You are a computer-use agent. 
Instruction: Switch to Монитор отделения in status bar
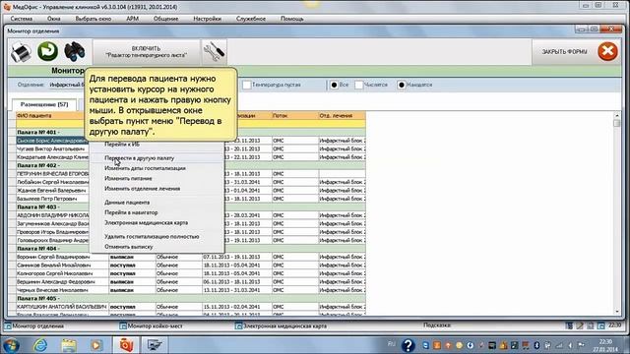pyautogui.click(x=37, y=326)
